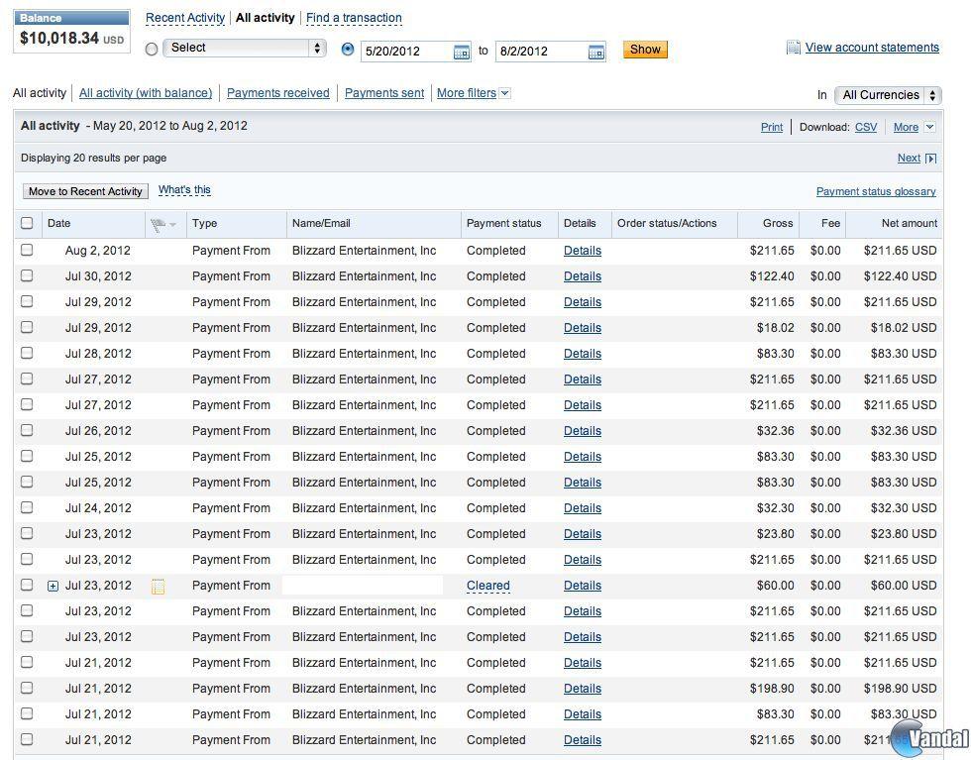Select All activity (with balance) filter
This screenshot has height=760, width=971.
point(146,93)
